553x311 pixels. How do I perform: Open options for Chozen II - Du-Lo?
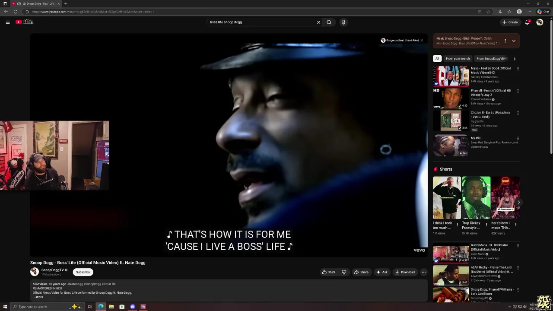[518, 113]
